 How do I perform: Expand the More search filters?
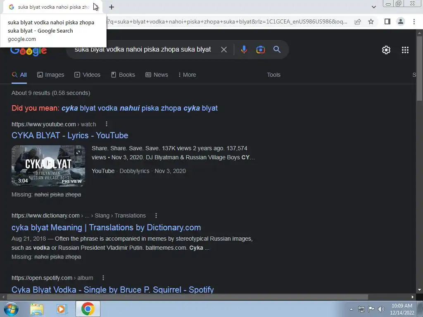click(187, 75)
